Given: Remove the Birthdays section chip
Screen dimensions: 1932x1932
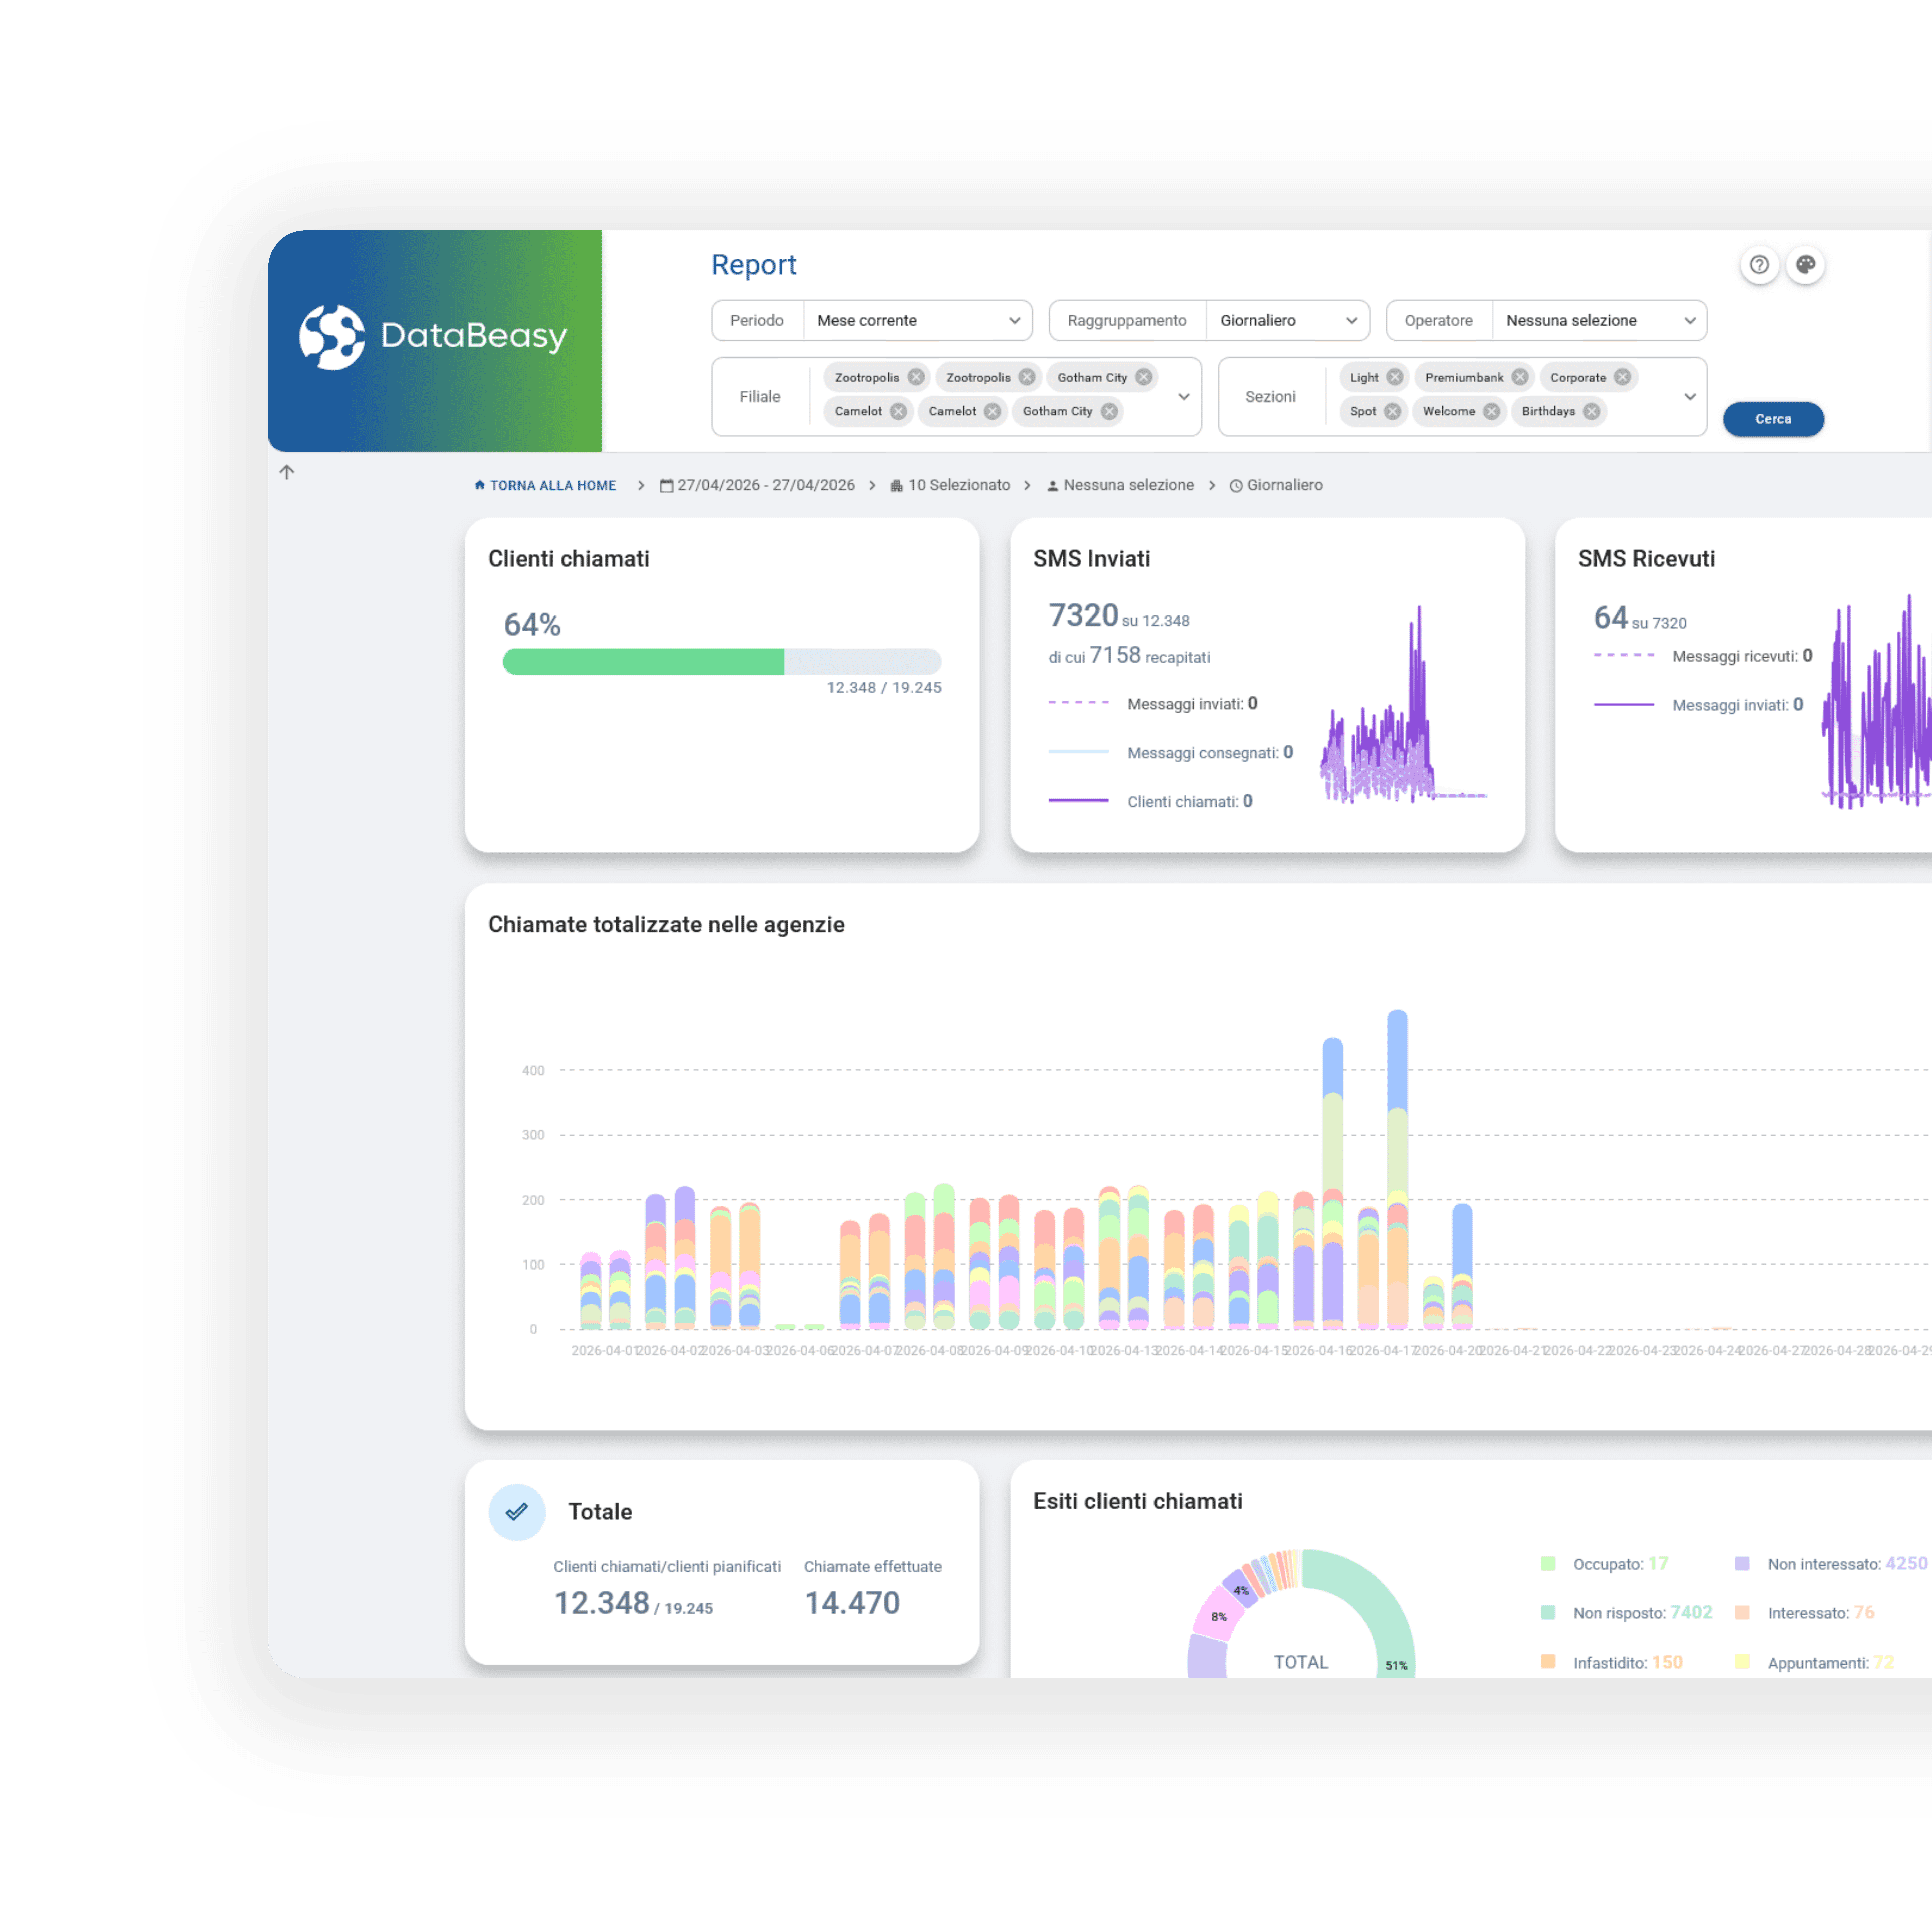Looking at the screenshot, I should point(1591,411).
